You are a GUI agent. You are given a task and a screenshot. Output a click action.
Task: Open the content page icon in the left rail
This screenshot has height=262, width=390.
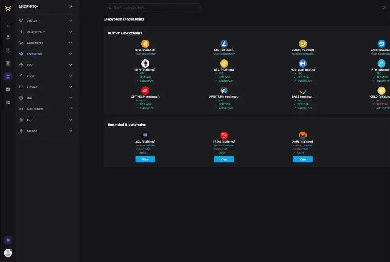pyautogui.click(x=8, y=63)
